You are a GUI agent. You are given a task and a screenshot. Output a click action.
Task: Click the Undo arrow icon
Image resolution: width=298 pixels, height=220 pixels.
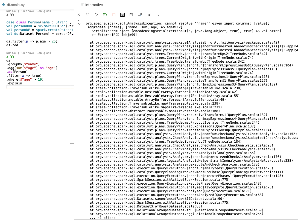96,15
